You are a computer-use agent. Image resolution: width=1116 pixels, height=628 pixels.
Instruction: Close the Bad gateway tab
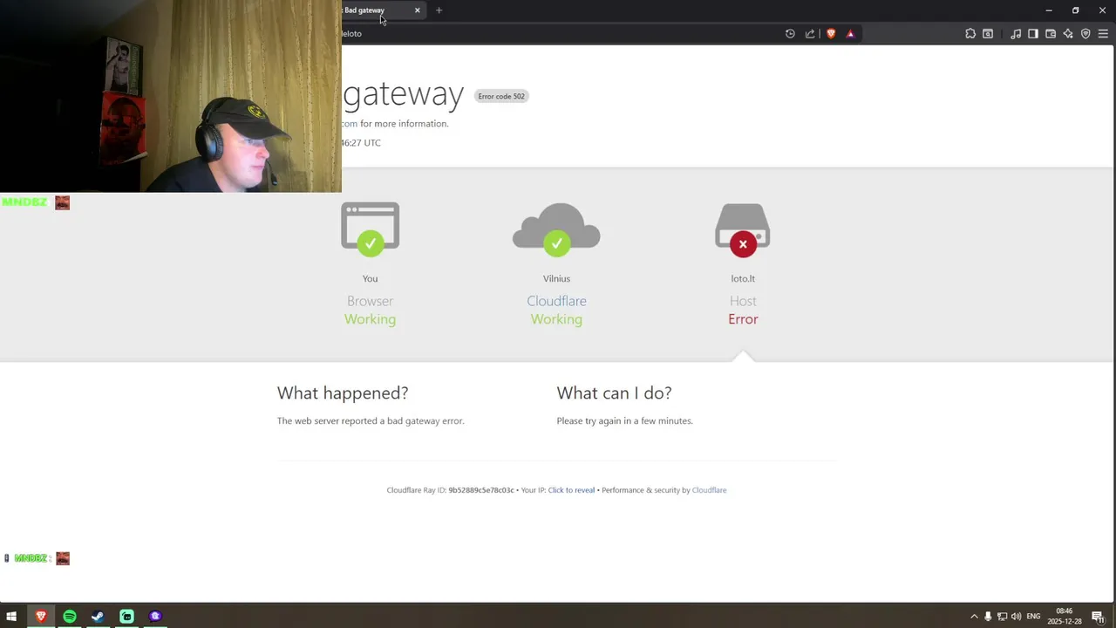pyautogui.click(x=417, y=10)
